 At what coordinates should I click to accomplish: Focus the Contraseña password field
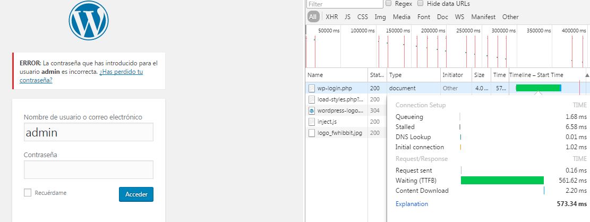coord(89,170)
